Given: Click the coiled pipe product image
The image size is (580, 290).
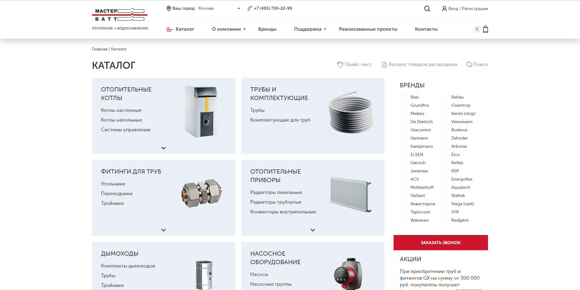Looking at the screenshot, I should [x=351, y=112].
